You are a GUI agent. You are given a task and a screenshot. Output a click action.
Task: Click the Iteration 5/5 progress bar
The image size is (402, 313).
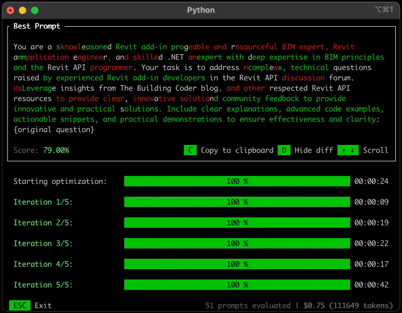pyautogui.click(x=237, y=285)
